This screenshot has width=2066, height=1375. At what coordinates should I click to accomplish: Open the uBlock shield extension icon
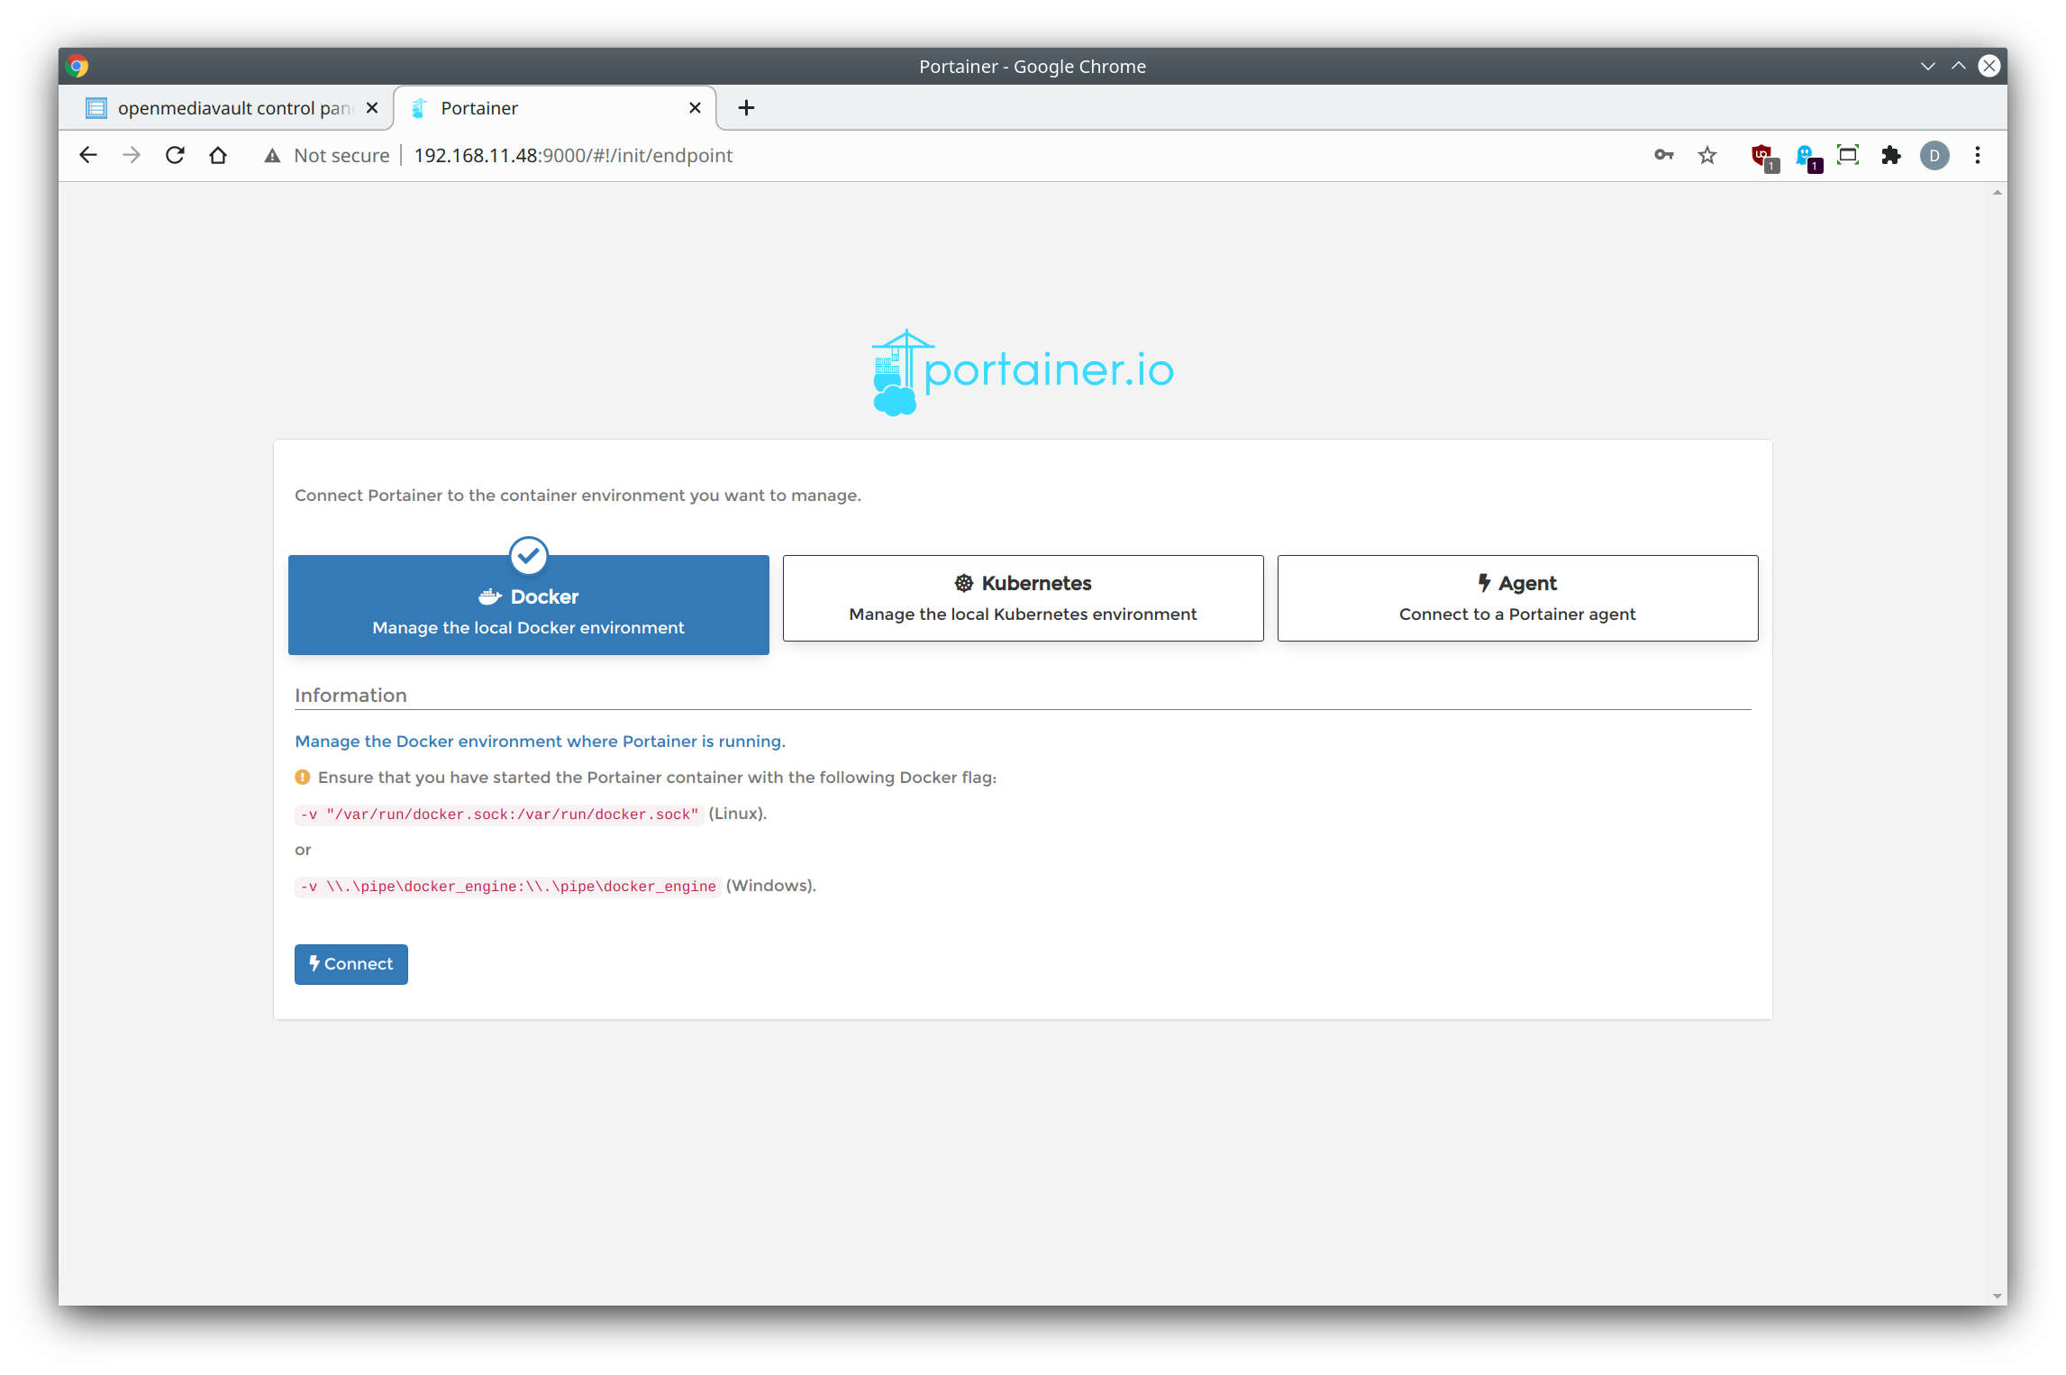pyautogui.click(x=1761, y=156)
